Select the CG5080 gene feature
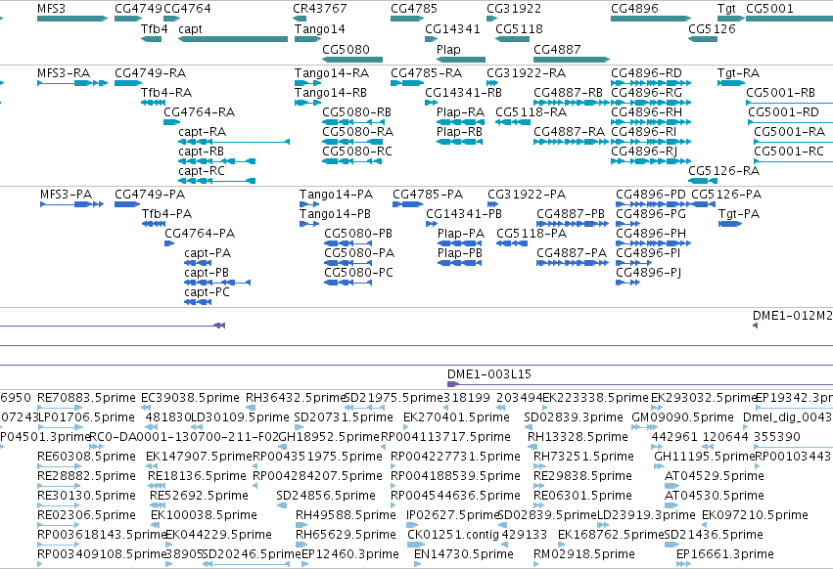The width and height of the screenshot is (833, 569). (x=352, y=60)
